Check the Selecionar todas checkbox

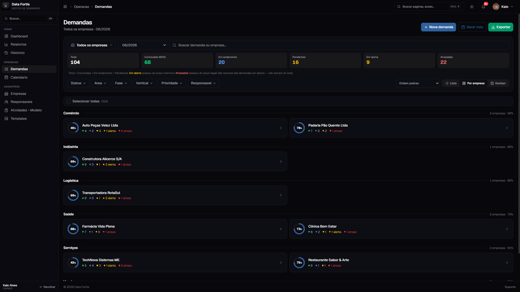[69, 101]
